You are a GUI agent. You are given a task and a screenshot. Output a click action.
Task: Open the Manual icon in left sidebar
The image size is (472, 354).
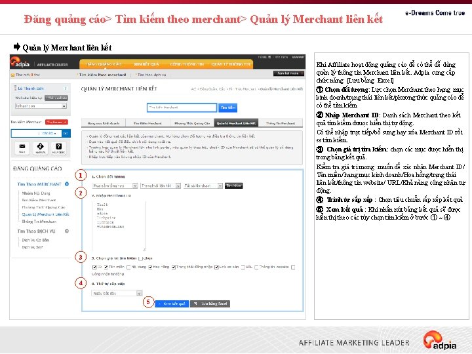click(x=41, y=147)
